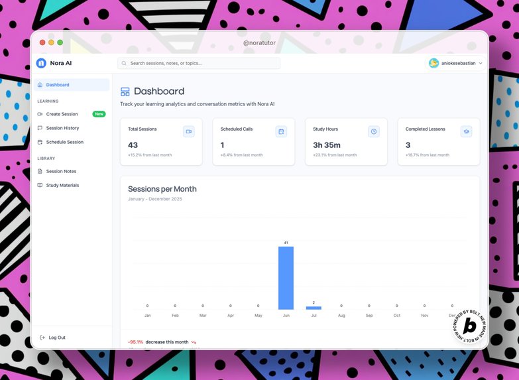Screen dimensions: 519x380
Task: Click the July bar in the chart
Action: click(x=314, y=308)
